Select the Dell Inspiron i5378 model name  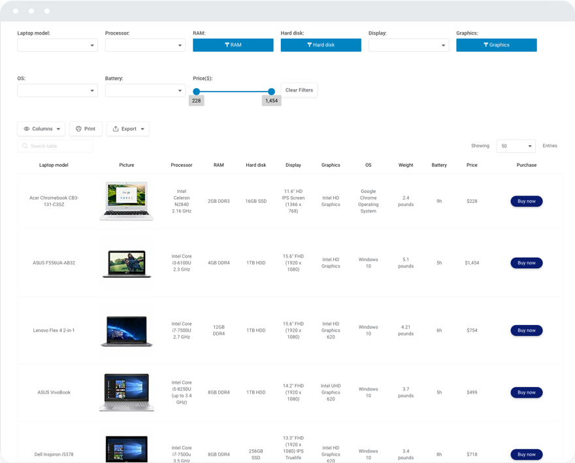(x=54, y=454)
